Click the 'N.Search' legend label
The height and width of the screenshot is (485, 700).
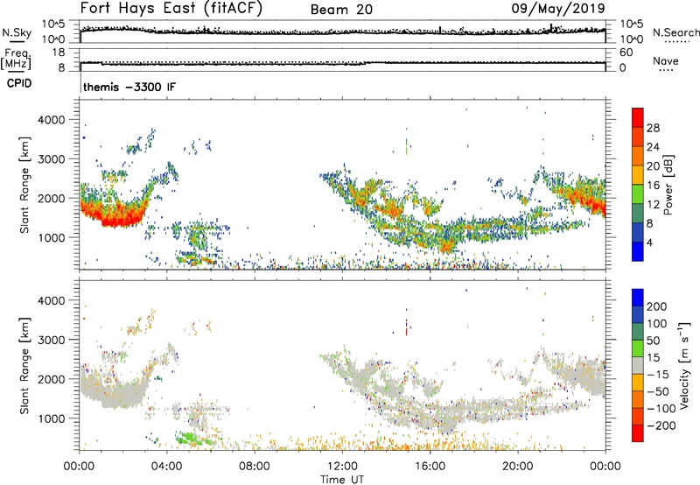coord(675,32)
